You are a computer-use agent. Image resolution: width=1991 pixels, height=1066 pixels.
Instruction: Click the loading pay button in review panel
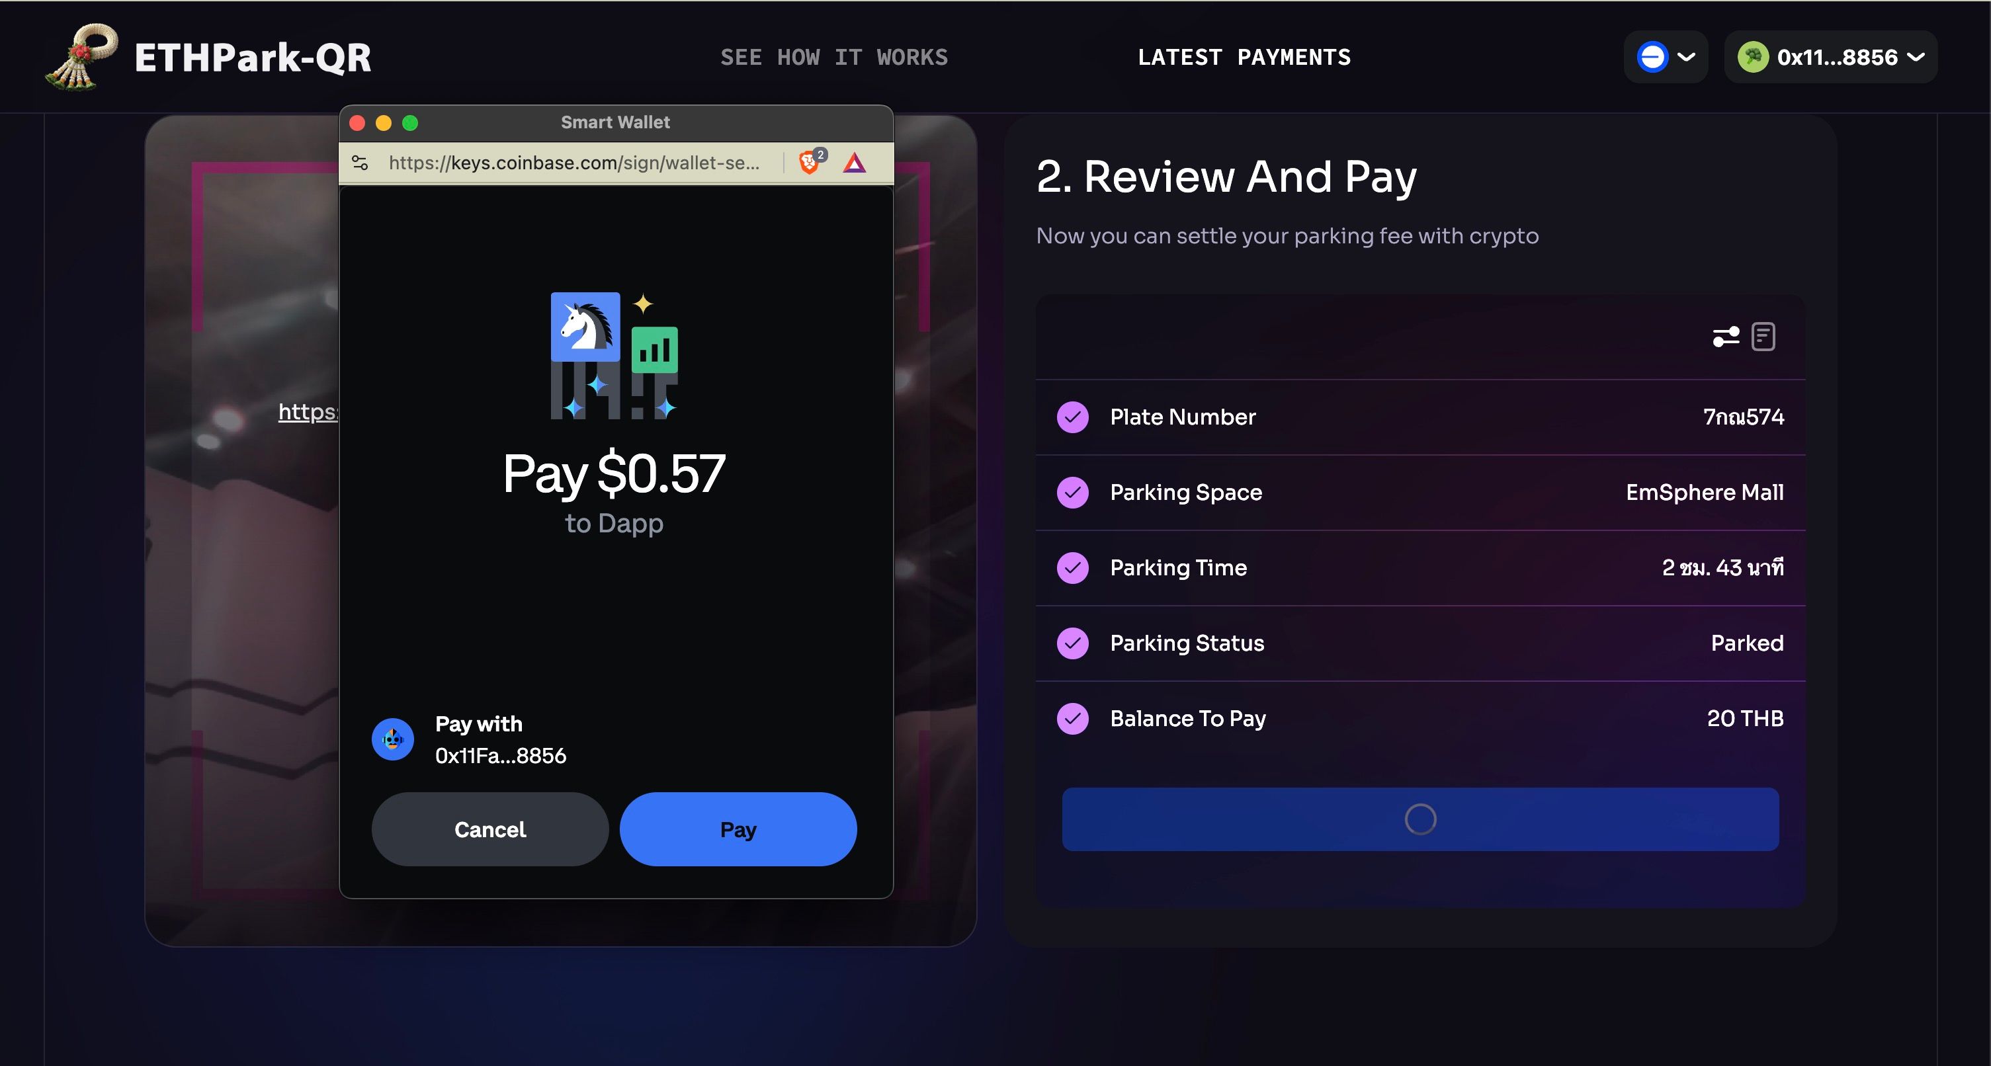[1421, 819]
